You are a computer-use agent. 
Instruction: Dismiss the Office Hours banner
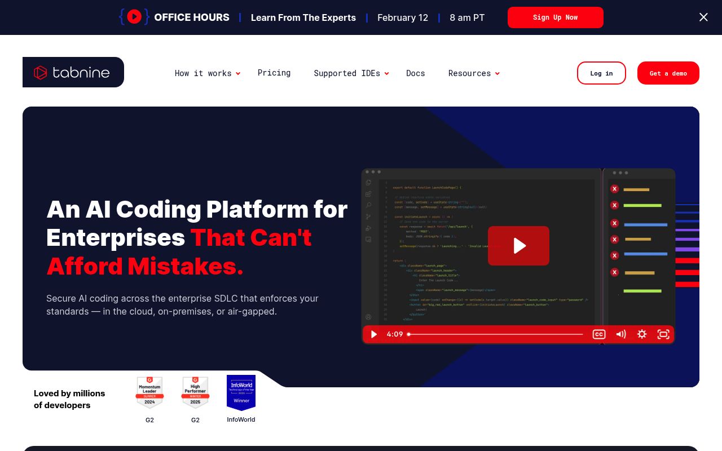pos(703,17)
